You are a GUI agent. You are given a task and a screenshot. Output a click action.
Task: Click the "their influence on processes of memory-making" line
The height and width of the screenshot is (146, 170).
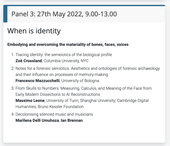click(x=62, y=75)
